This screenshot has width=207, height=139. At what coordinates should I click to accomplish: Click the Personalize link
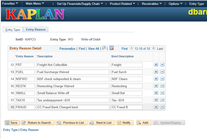pyautogui.click(x=67, y=49)
